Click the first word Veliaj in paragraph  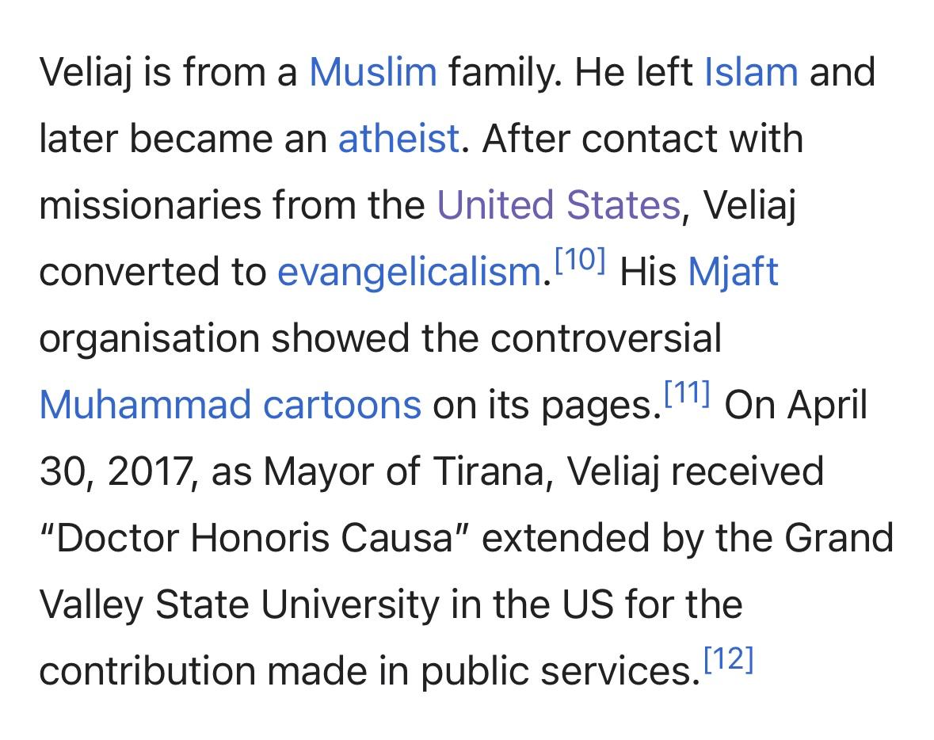(x=86, y=72)
